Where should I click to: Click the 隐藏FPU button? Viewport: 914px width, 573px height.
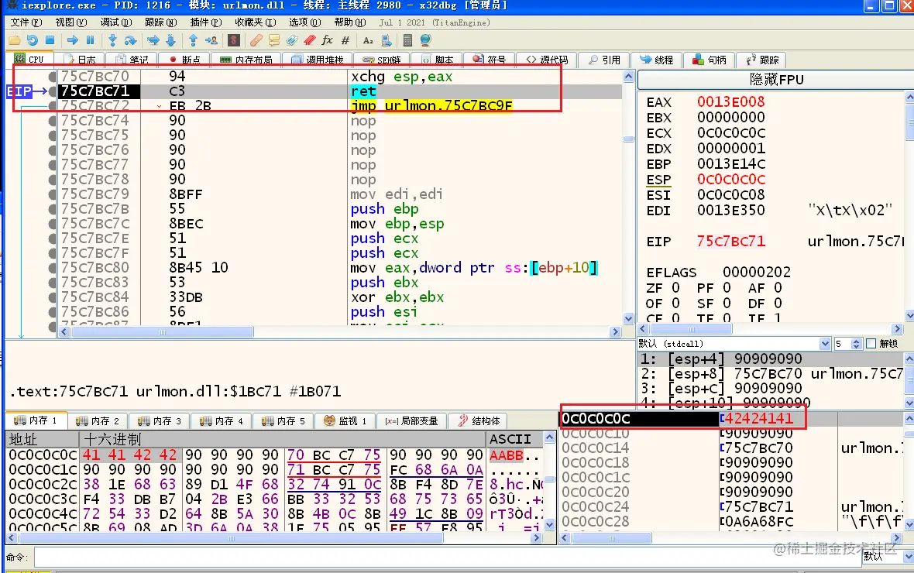point(776,80)
